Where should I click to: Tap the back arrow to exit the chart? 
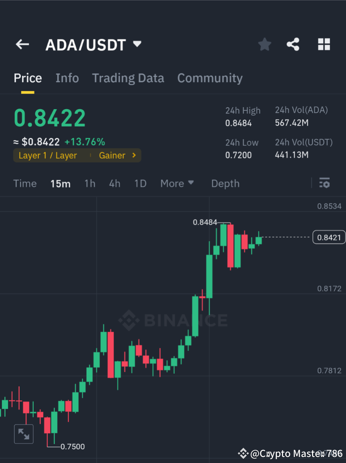tap(22, 44)
